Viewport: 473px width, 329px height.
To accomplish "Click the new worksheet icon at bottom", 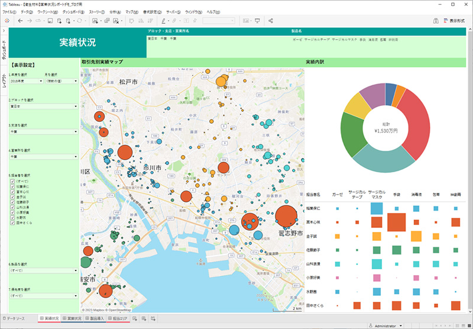I will (x=135, y=319).
